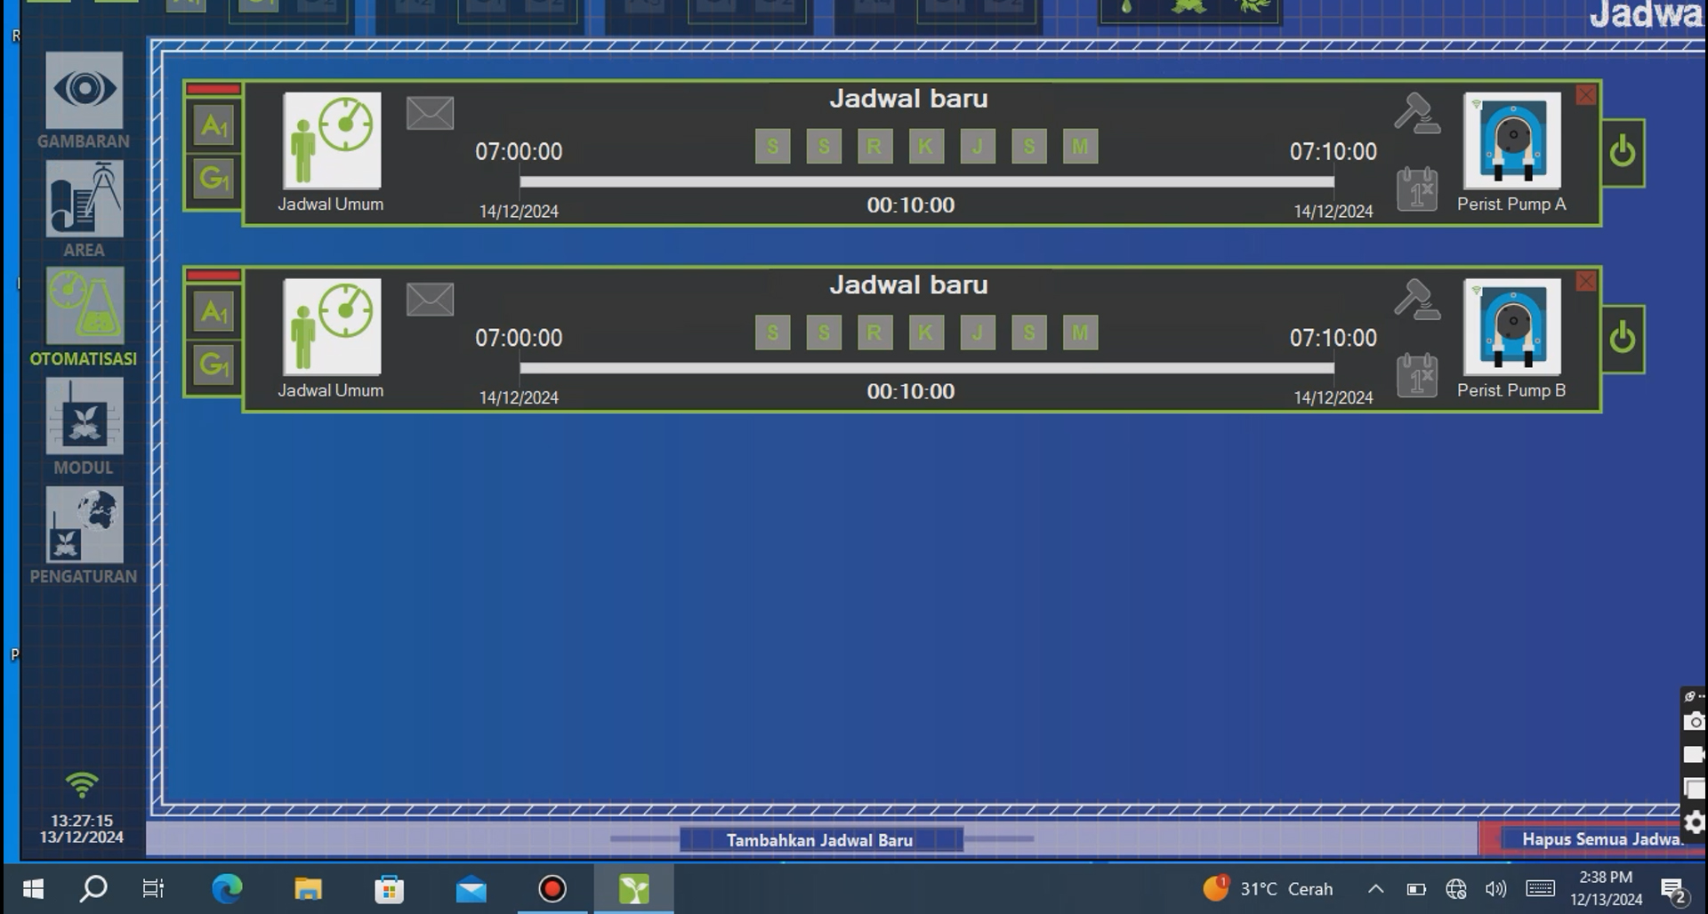
Task: Click Tambahkan Jadwal Baru button
Action: [820, 840]
